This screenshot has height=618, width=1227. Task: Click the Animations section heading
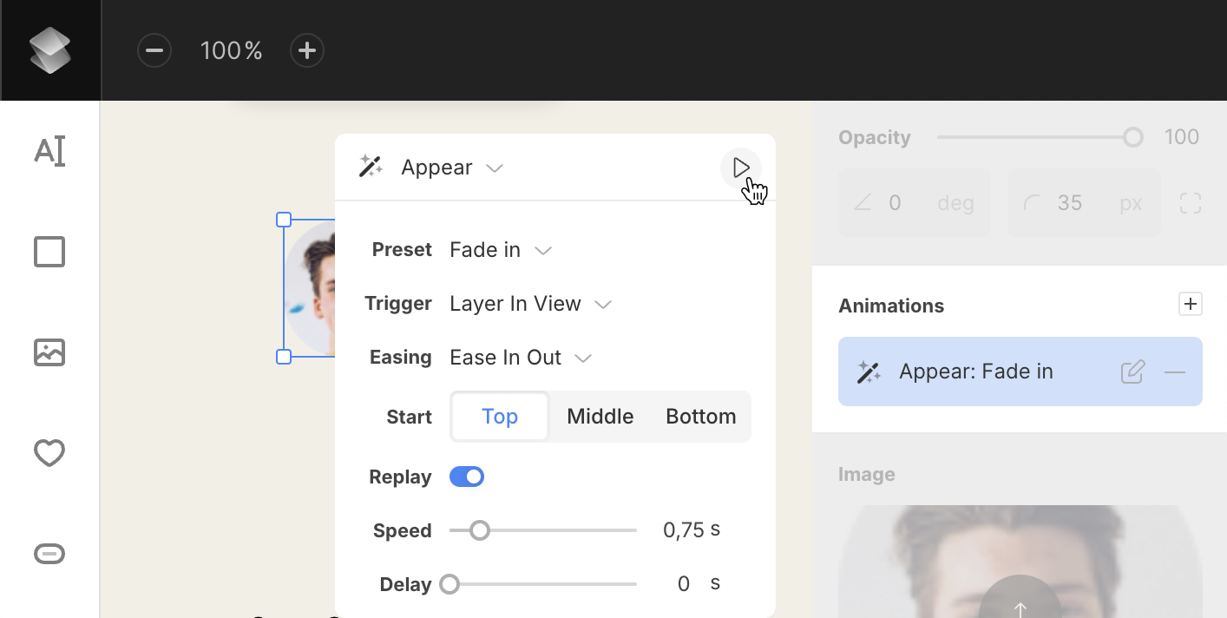tap(891, 306)
